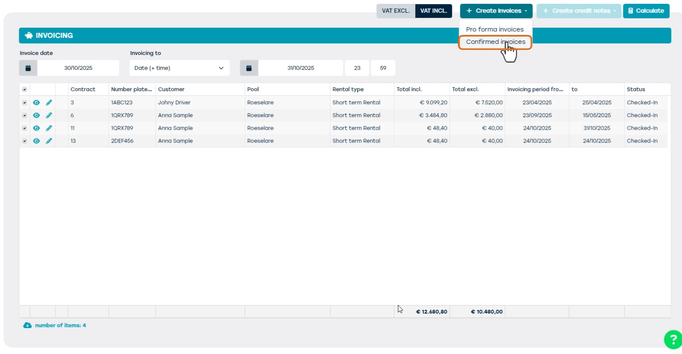View contract 13 details via eye icon
The height and width of the screenshot is (354, 682).
[36, 141]
